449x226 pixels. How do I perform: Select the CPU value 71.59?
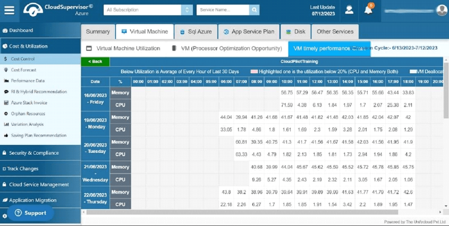pos(287,105)
